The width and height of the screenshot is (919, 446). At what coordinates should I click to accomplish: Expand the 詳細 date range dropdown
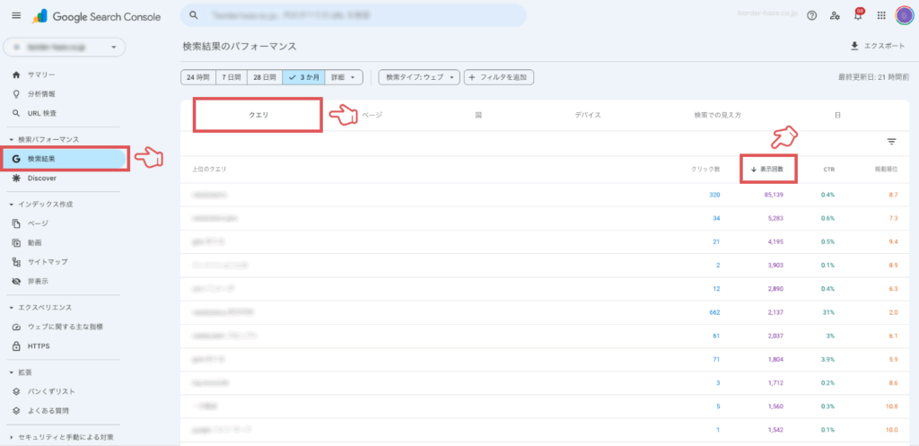coord(344,77)
